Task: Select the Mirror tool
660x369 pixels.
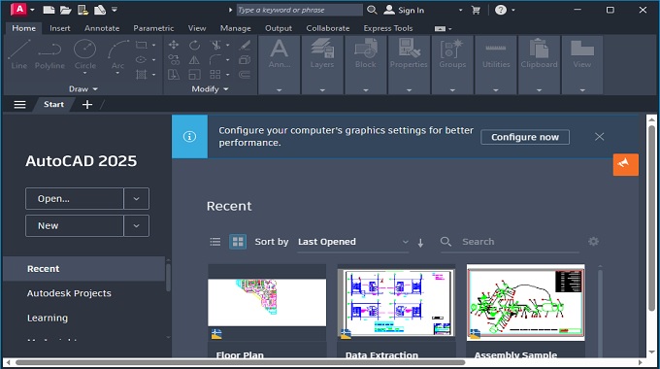Action: (194, 60)
